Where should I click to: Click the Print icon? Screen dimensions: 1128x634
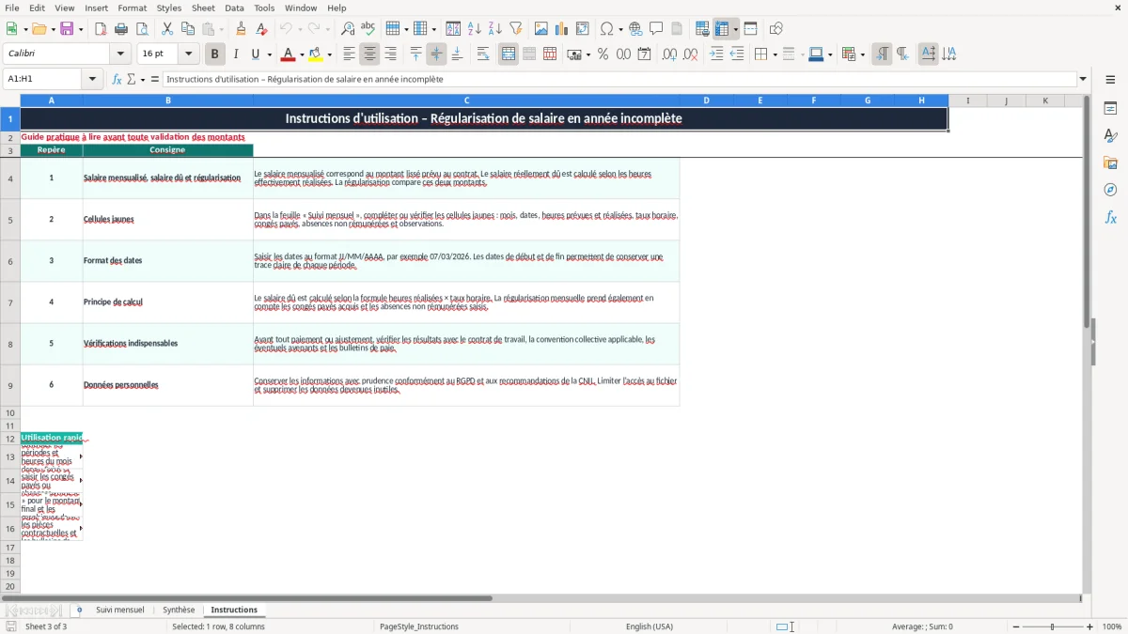point(121,29)
